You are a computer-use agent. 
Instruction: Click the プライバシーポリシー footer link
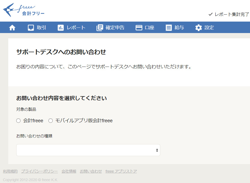click(39, 171)
